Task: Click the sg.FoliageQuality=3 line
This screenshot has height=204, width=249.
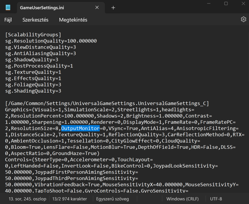Action: [x=33, y=85]
